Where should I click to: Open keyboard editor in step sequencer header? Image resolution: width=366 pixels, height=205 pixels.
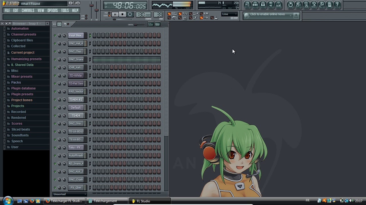tap(158, 24)
